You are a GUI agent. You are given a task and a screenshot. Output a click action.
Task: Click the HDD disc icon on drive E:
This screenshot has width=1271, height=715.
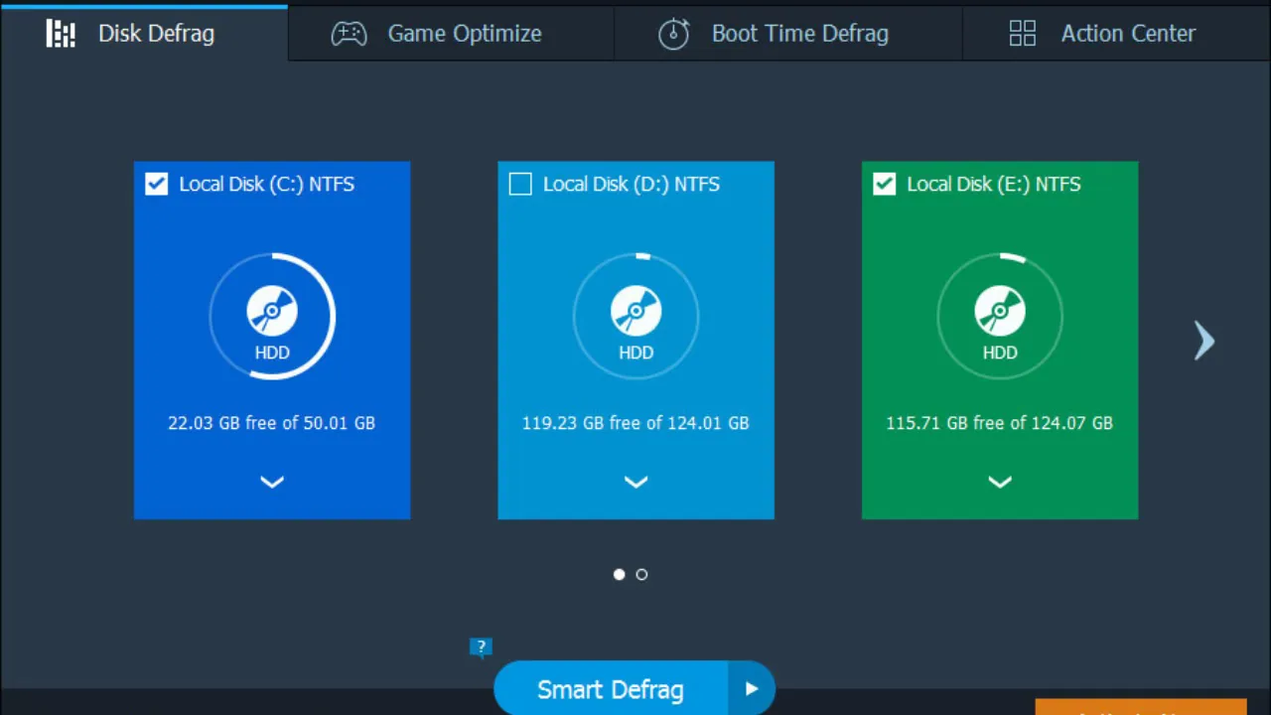click(x=1000, y=312)
